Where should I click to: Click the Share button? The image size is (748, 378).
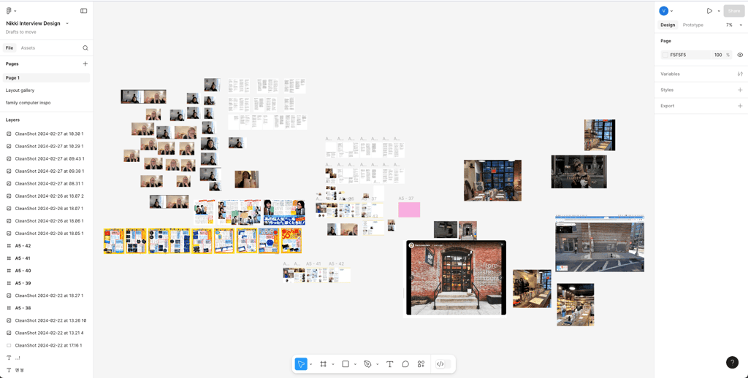(x=733, y=11)
